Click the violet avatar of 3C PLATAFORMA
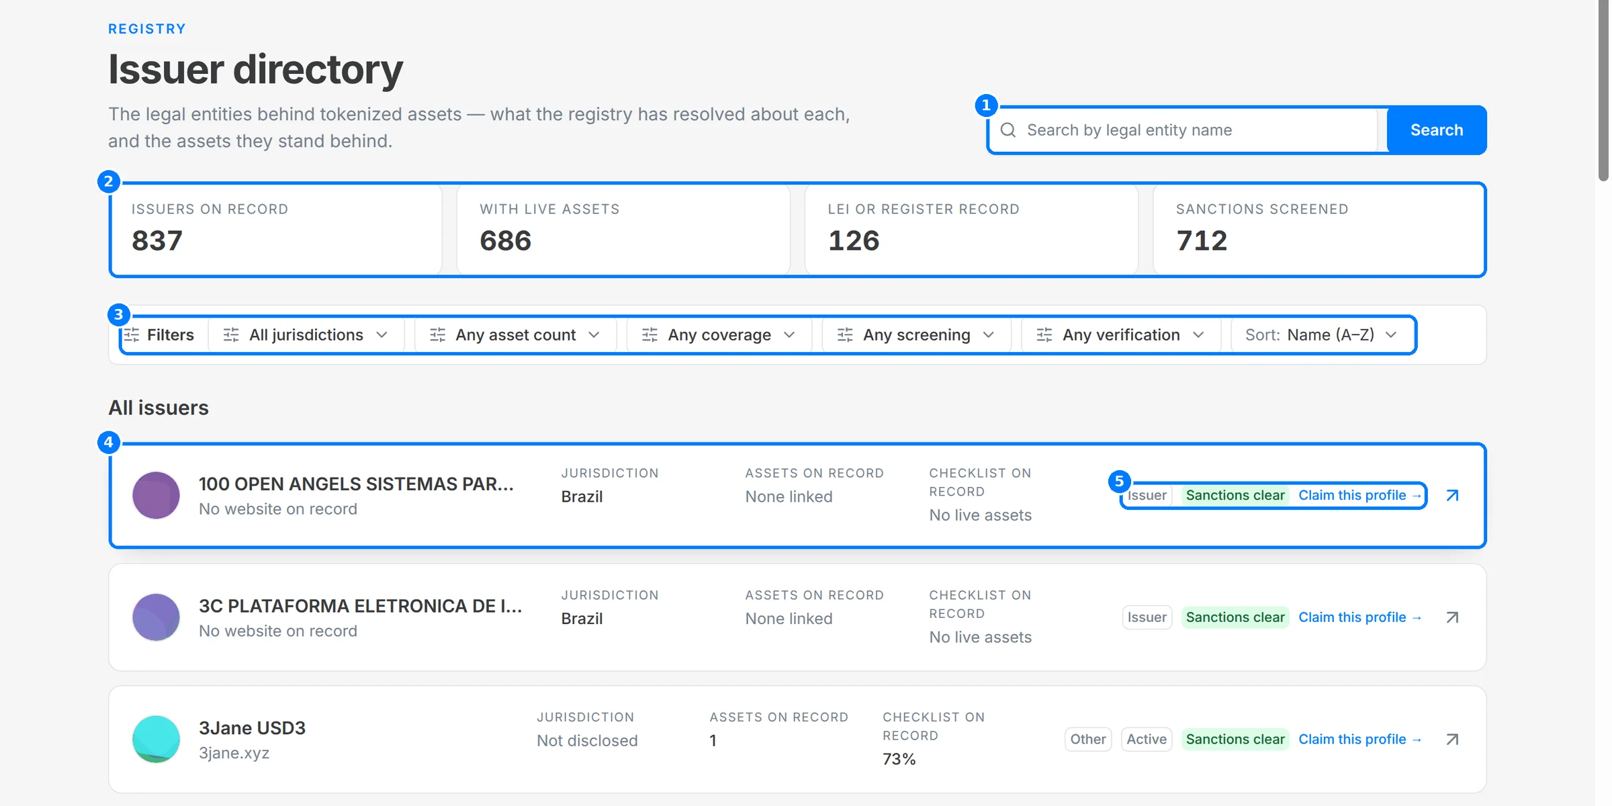 click(x=156, y=617)
